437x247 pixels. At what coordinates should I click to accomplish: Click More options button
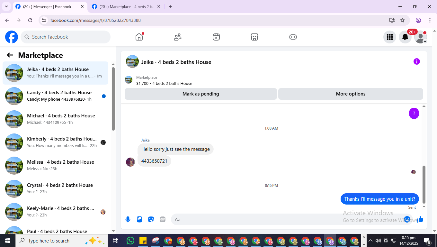(x=351, y=94)
